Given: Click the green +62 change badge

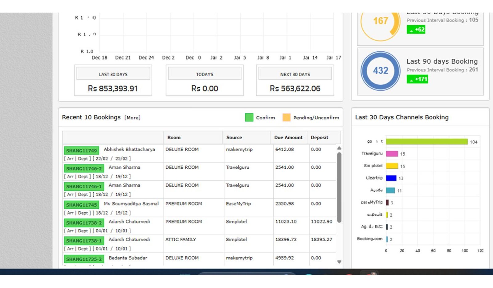Looking at the screenshot, I should coord(416,30).
